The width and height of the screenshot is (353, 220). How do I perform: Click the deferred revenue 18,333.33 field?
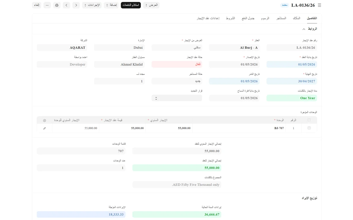coord(81,214)
